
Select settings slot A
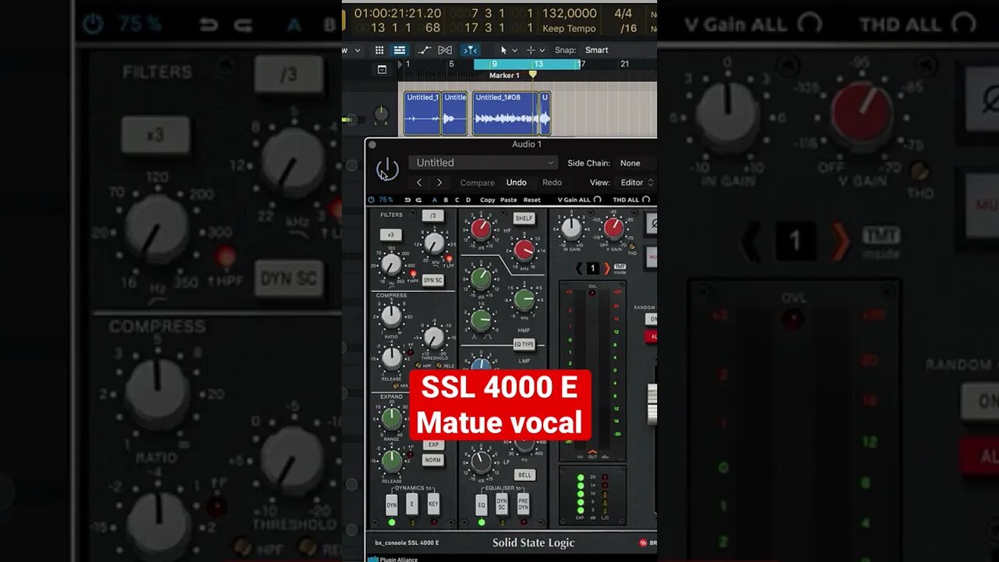[435, 200]
